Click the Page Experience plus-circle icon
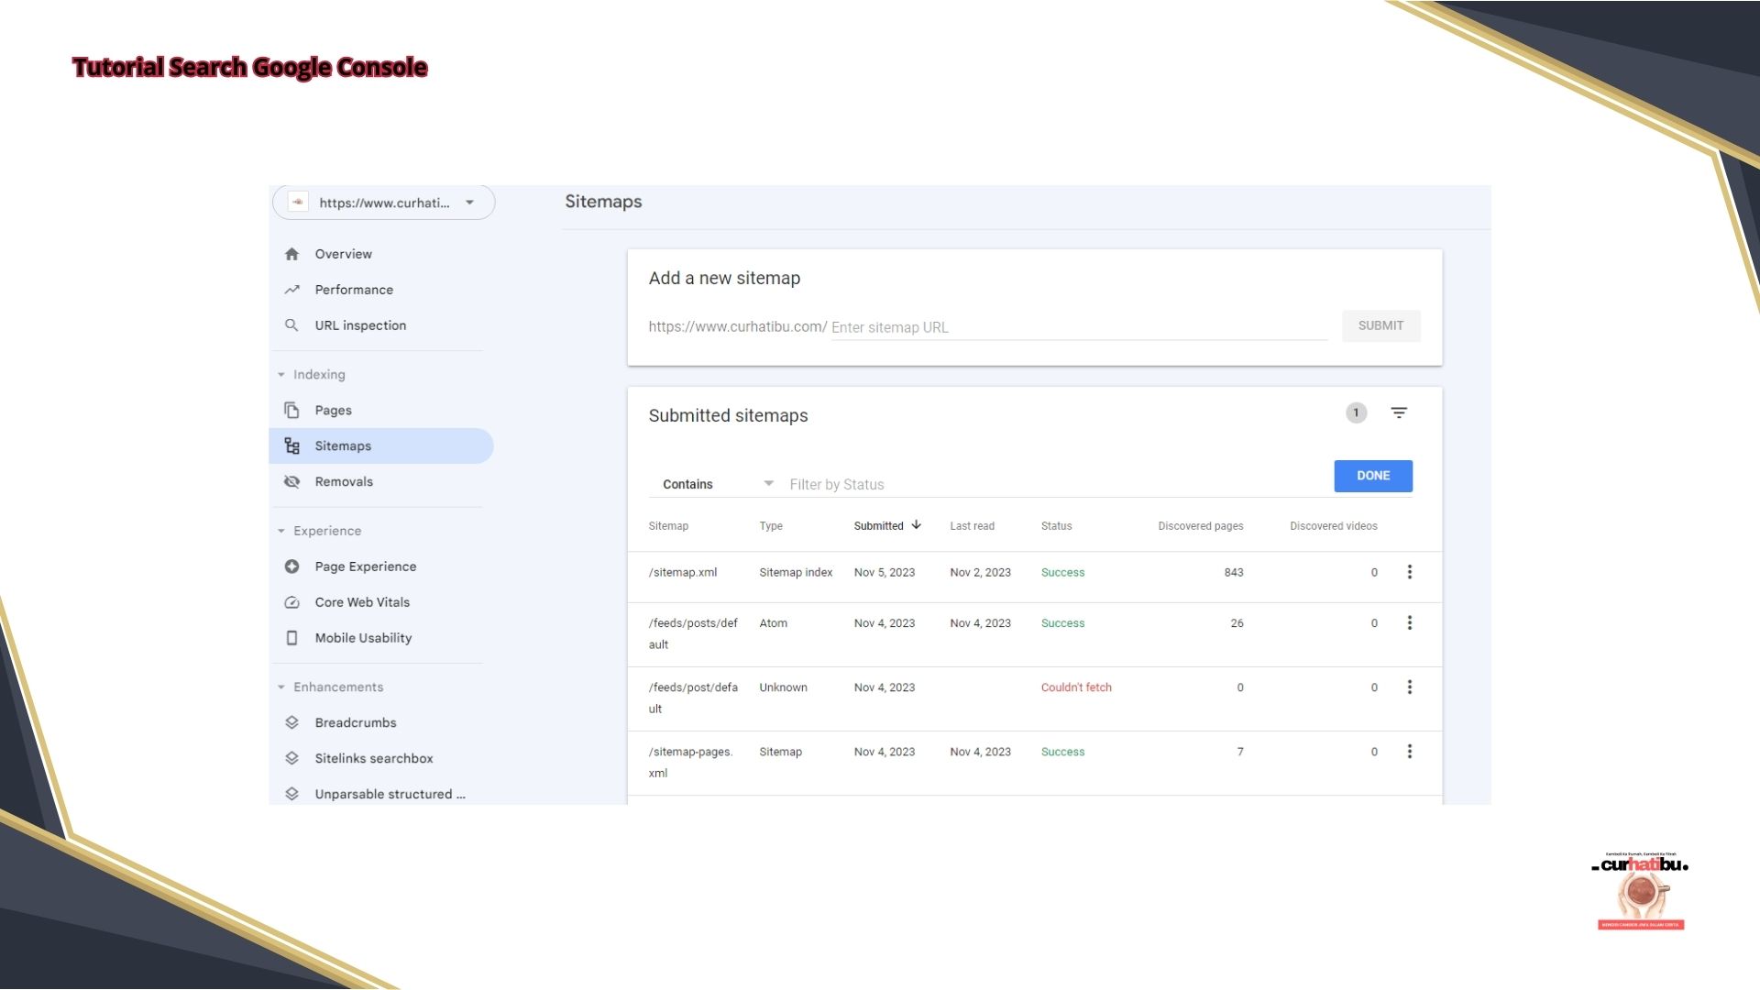The height and width of the screenshot is (990, 1760). 291,566
